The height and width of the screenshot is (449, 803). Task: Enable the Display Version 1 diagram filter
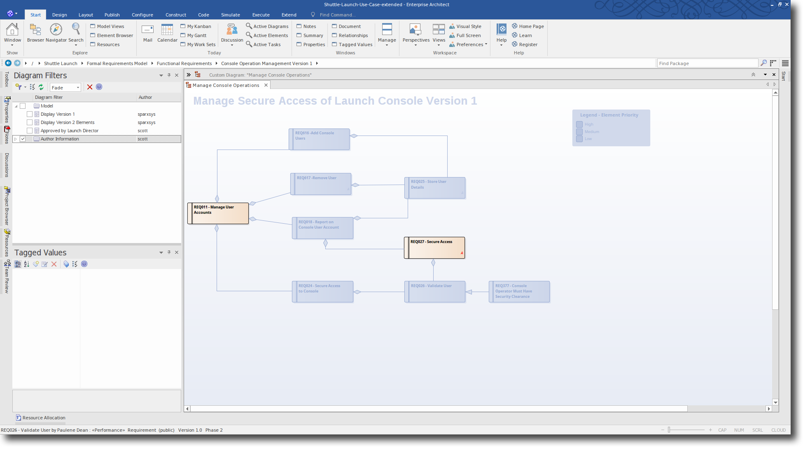tap(30, 114)
